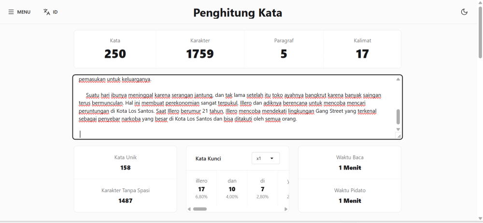The image size is (483, 223).
Task: Click the text area scroll-down arrow
Action: coord(398,129)
